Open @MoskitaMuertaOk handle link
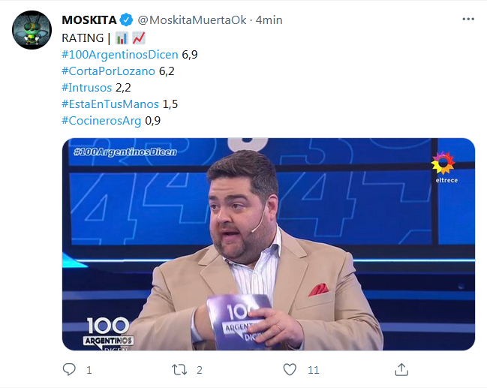The width and height of the screenshot is (487, 388). pos(192,20)
